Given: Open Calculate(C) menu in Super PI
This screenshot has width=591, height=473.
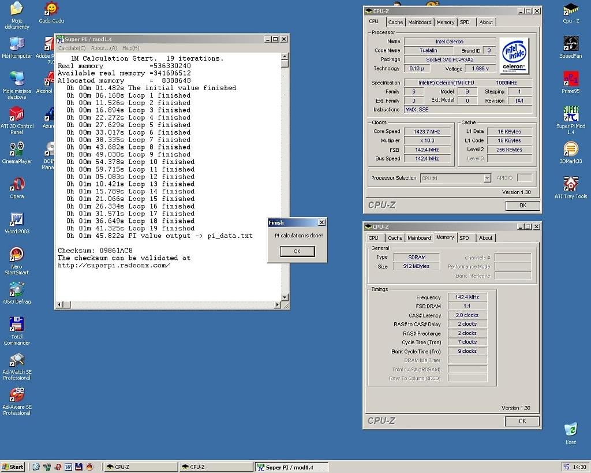Looking at the screenshot, I should (72, 48).
